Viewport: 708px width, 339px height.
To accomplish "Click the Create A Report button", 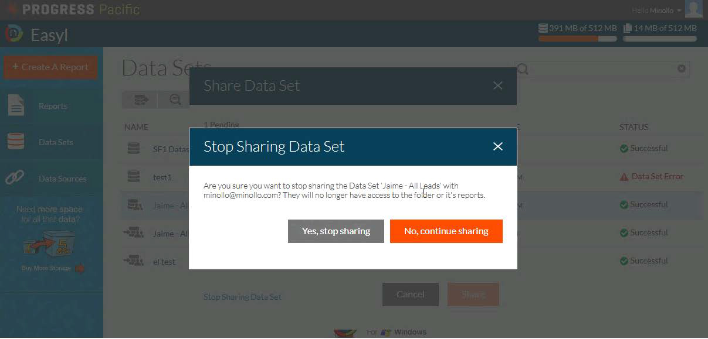I will (51, 67).
